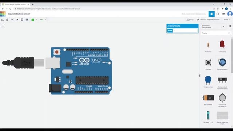233x131 pixels.
Task: Start simulation button
Action: [208, 20]
